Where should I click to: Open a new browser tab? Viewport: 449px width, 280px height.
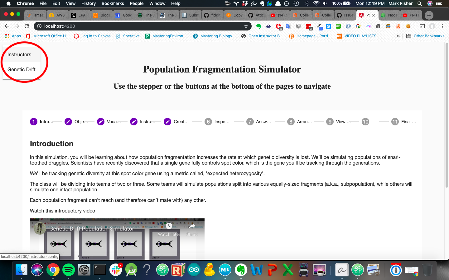click(429, 15)
